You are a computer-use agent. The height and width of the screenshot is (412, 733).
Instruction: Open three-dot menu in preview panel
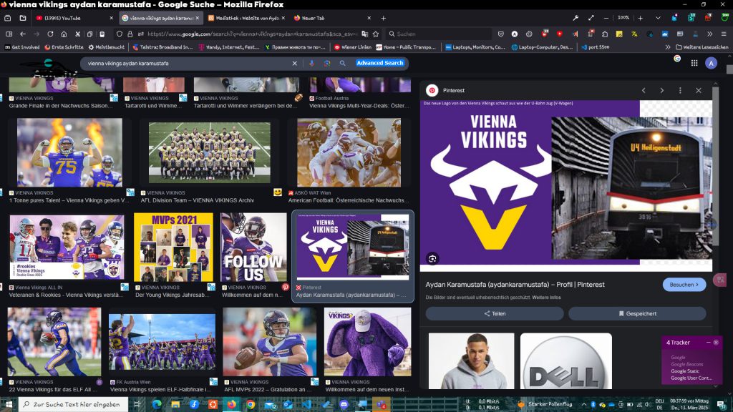680,91
